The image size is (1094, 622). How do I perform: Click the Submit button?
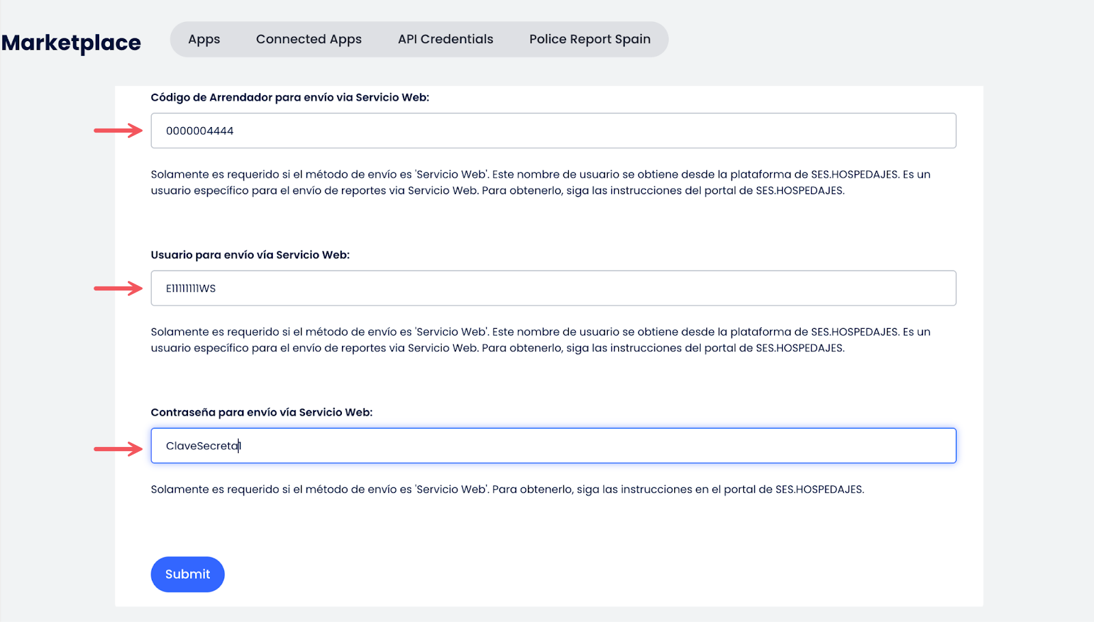(x=187, y=574)
